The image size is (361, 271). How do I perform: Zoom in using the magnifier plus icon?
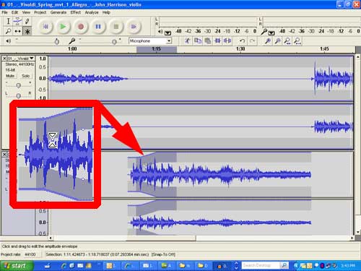[268, 41]
